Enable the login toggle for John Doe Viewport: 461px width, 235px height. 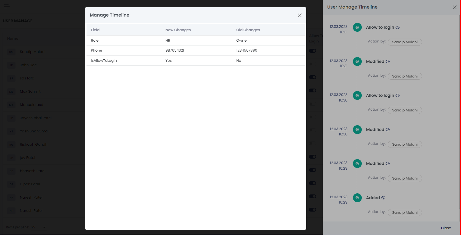312,64
